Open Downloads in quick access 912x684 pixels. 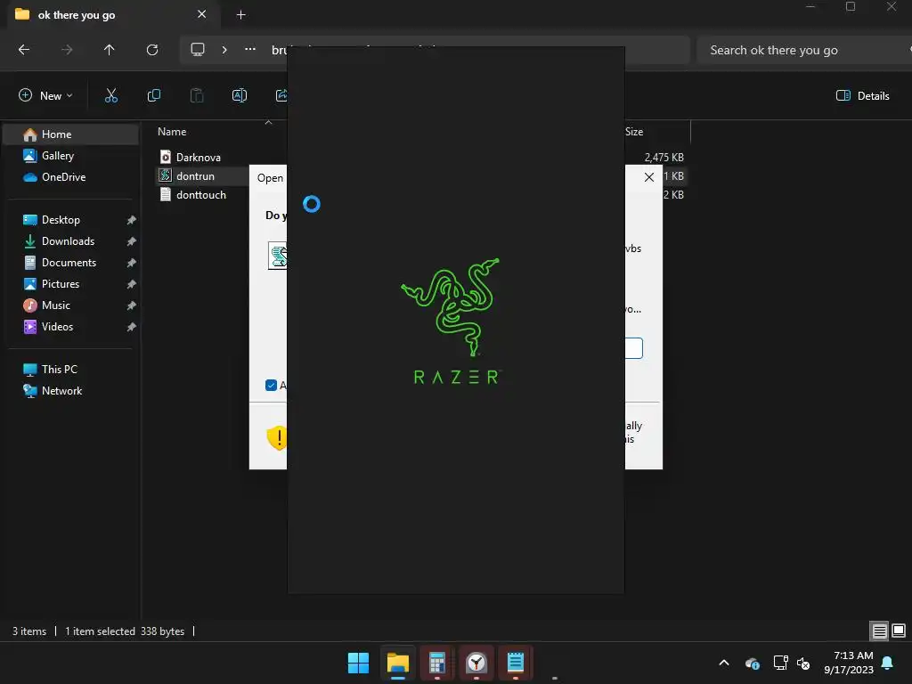tap(71, 241)
